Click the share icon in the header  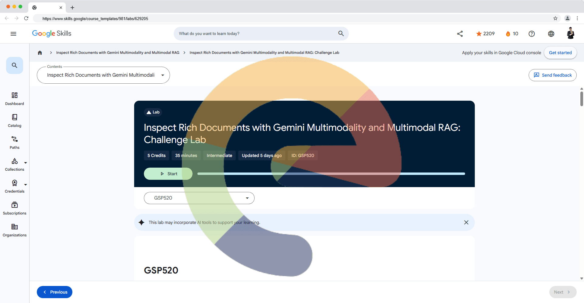(460, 34)
